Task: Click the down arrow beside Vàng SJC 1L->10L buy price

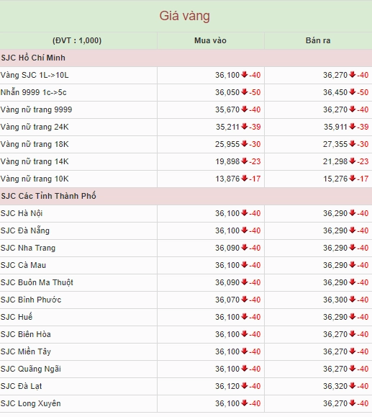Action: point(245,75)
